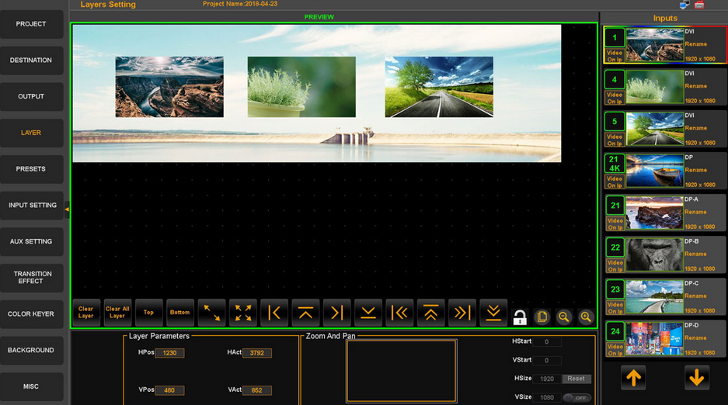The image size is (728, 405).
Task: Align layer to top edge icon
Action: [305, 313]
